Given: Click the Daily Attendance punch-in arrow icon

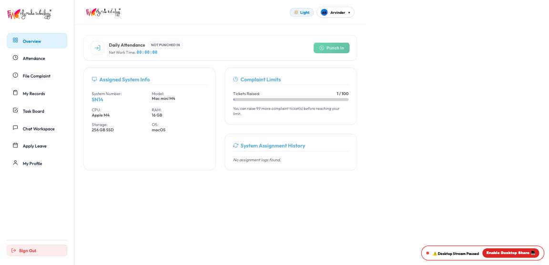Looking at the screenshot, I should tap(97, 48).
